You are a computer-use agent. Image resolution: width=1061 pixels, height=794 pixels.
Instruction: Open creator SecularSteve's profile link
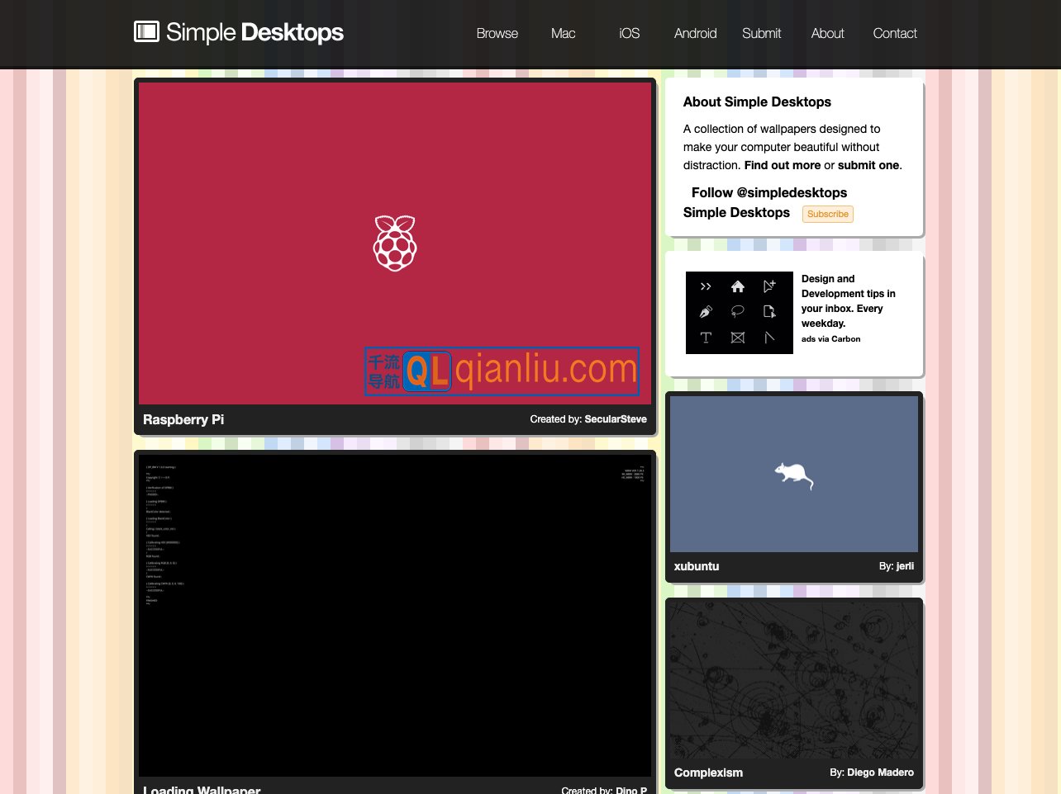(x=616, y=419)
